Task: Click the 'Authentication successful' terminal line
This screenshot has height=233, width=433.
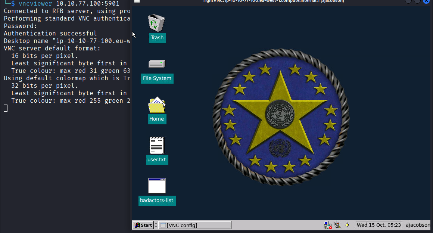Action: [50, 34]
